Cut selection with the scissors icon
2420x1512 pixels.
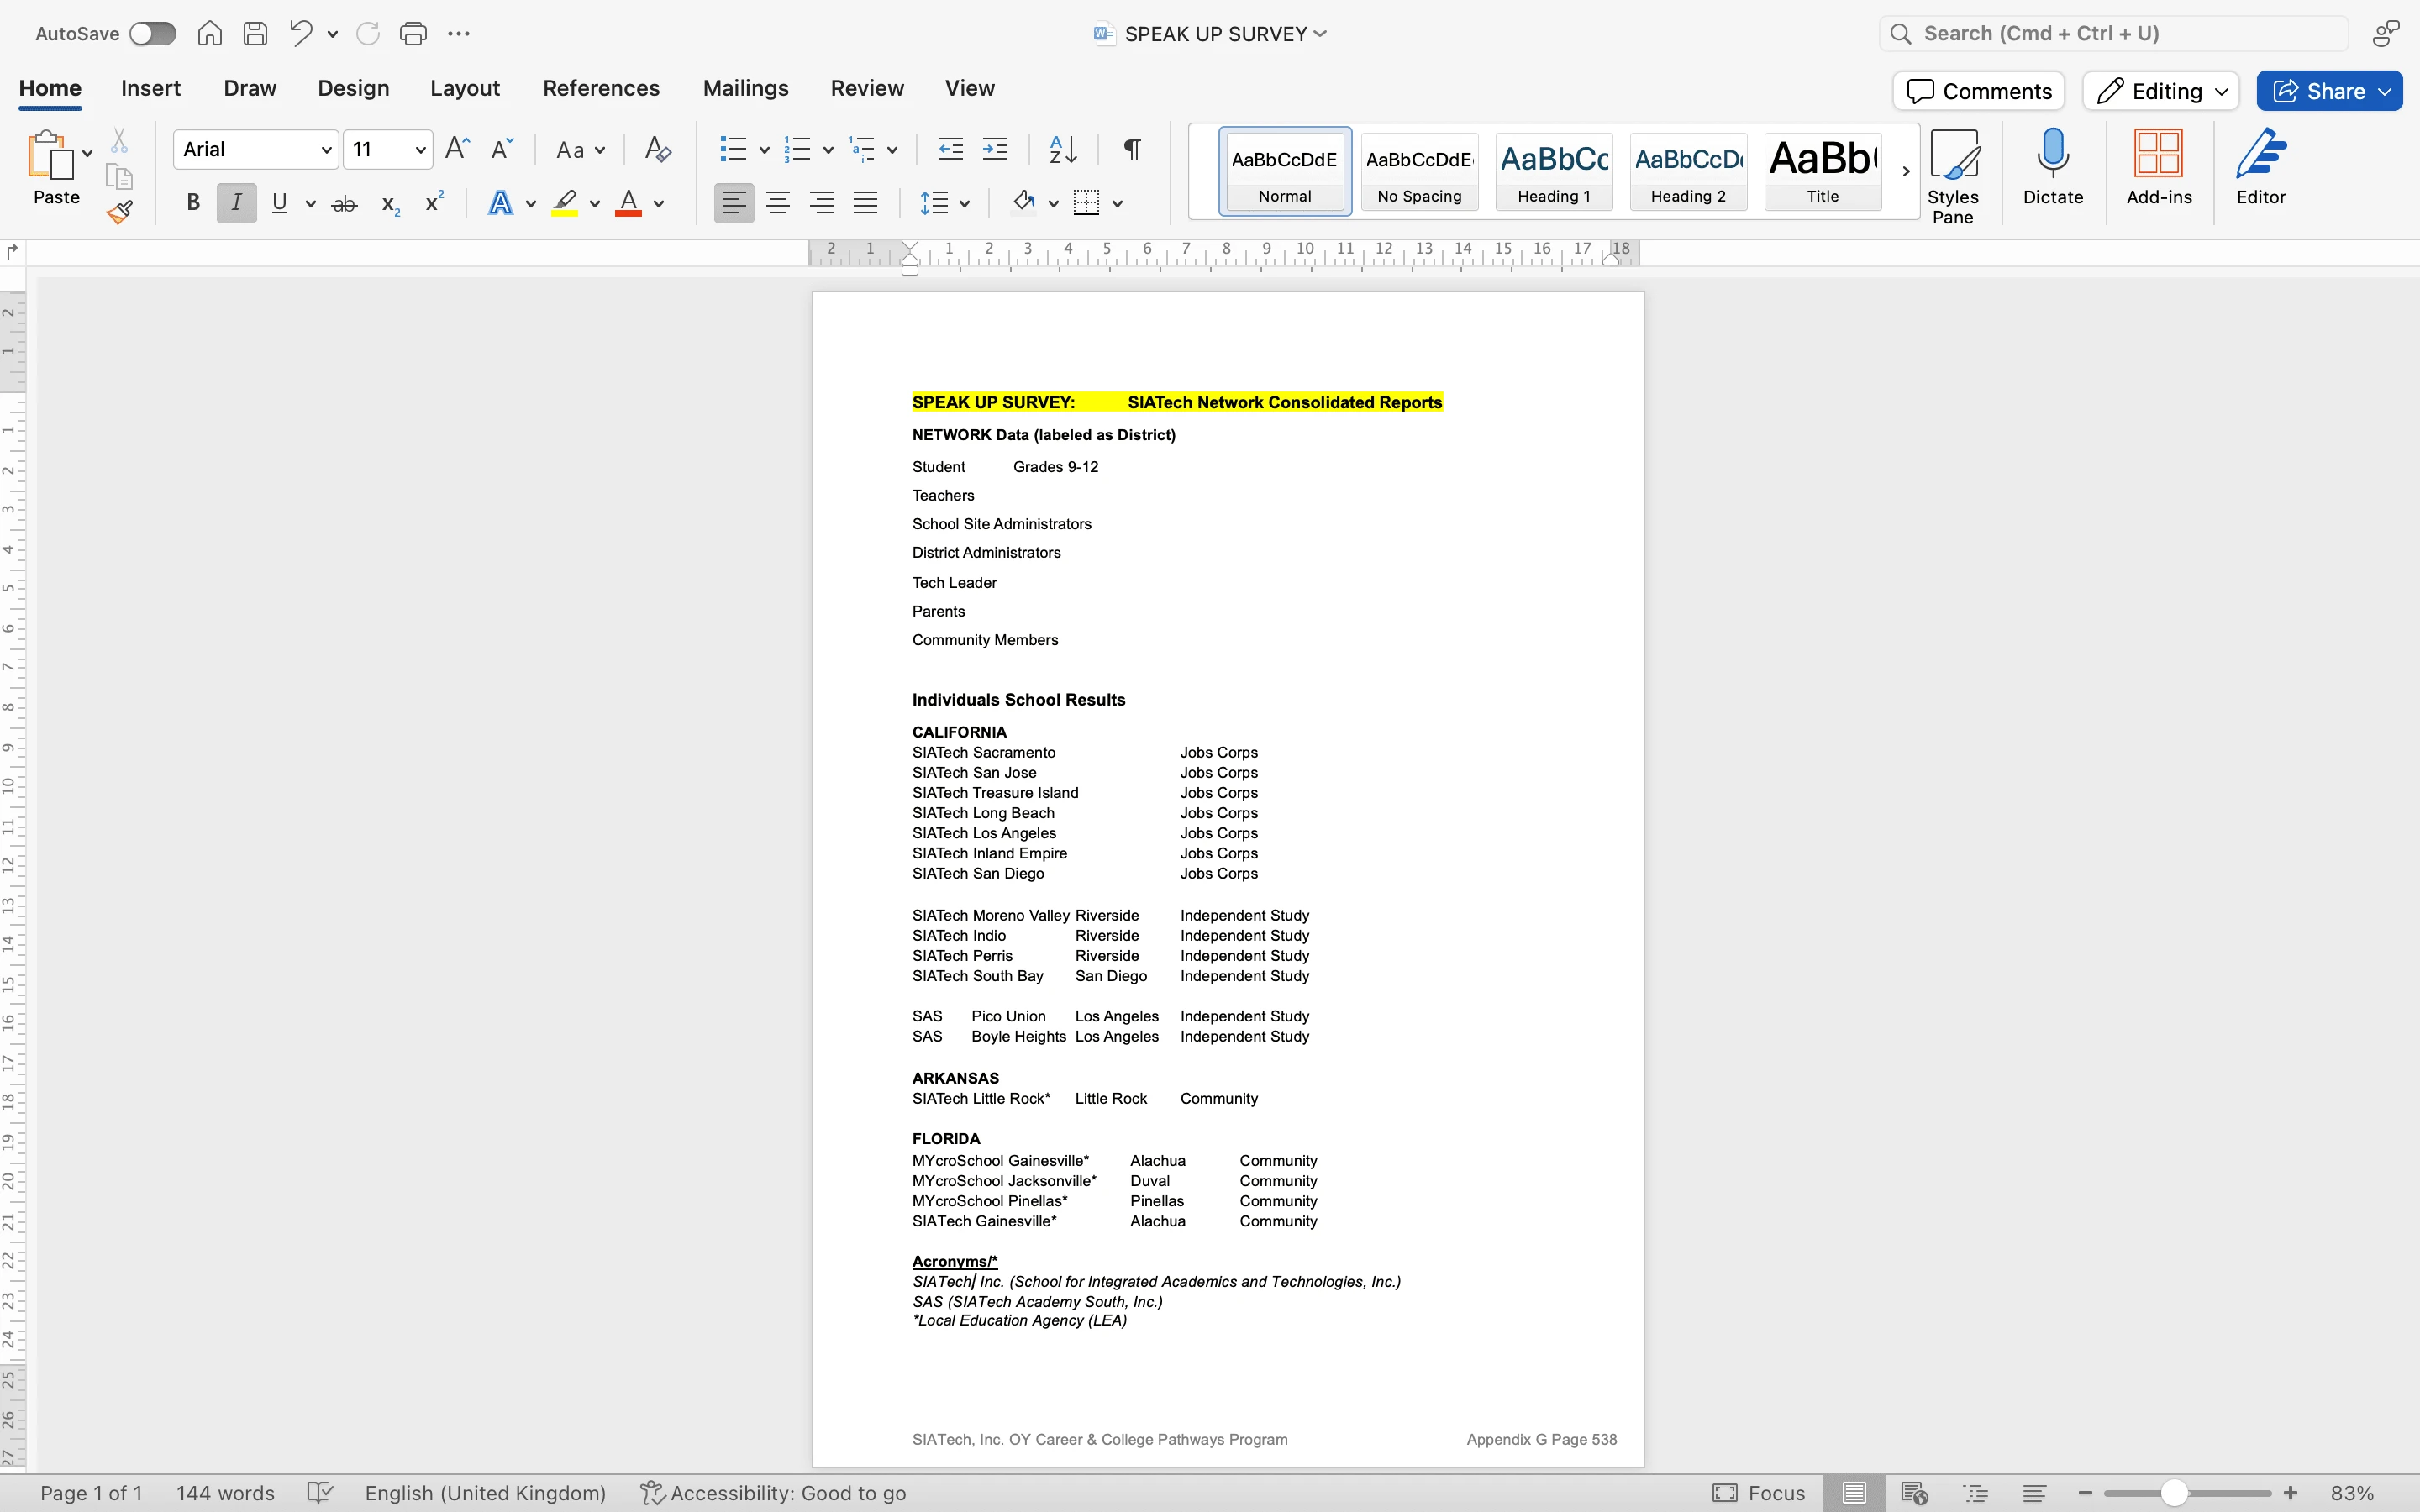click(119, 140)
